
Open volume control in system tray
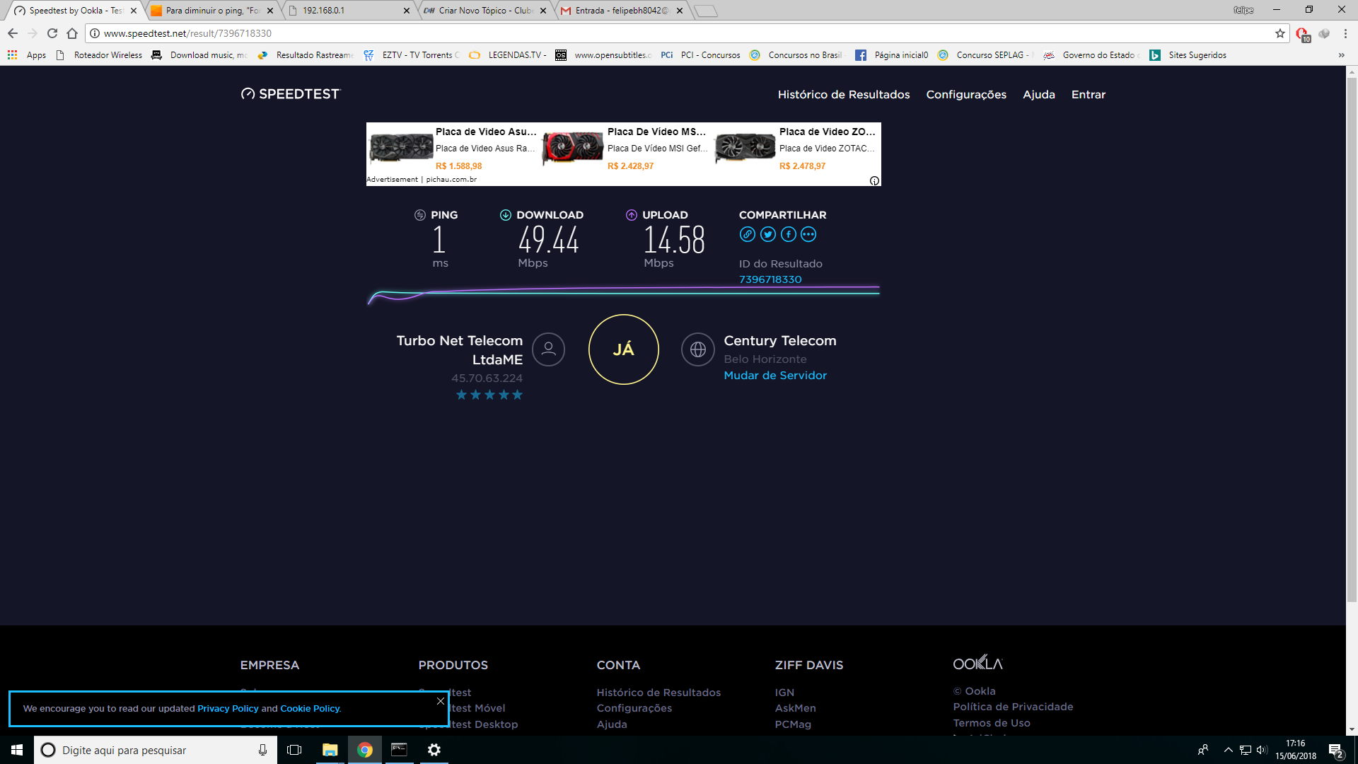(1262, 750)
